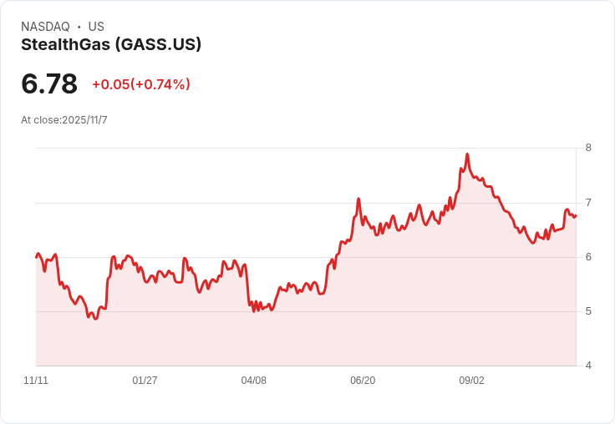The width and height of the screenshot is (615, 424).
Task: Click the chart's highest peak near 8
Action: (467, 154)
